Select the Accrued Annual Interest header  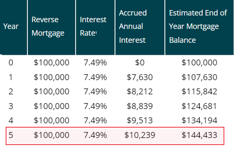point(133,27)
